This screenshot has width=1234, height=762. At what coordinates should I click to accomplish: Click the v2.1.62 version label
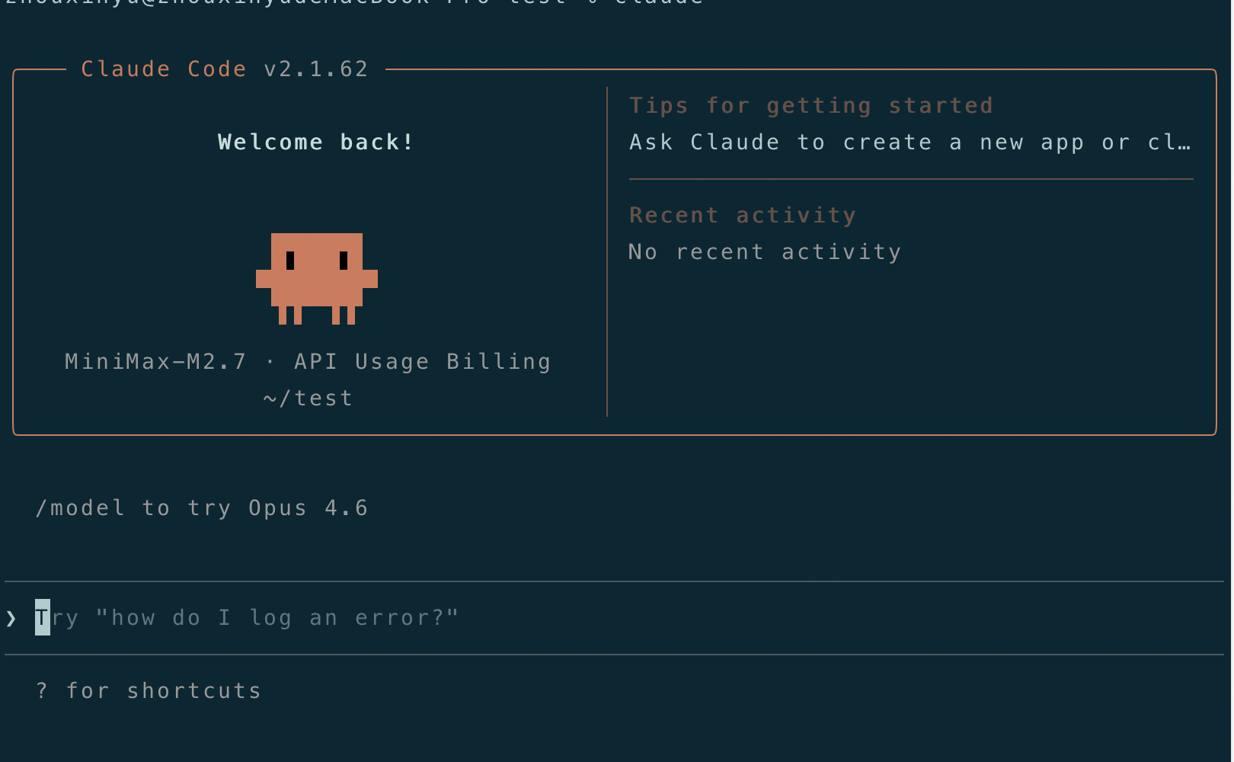pyautogui.click(x=316, y=69)
